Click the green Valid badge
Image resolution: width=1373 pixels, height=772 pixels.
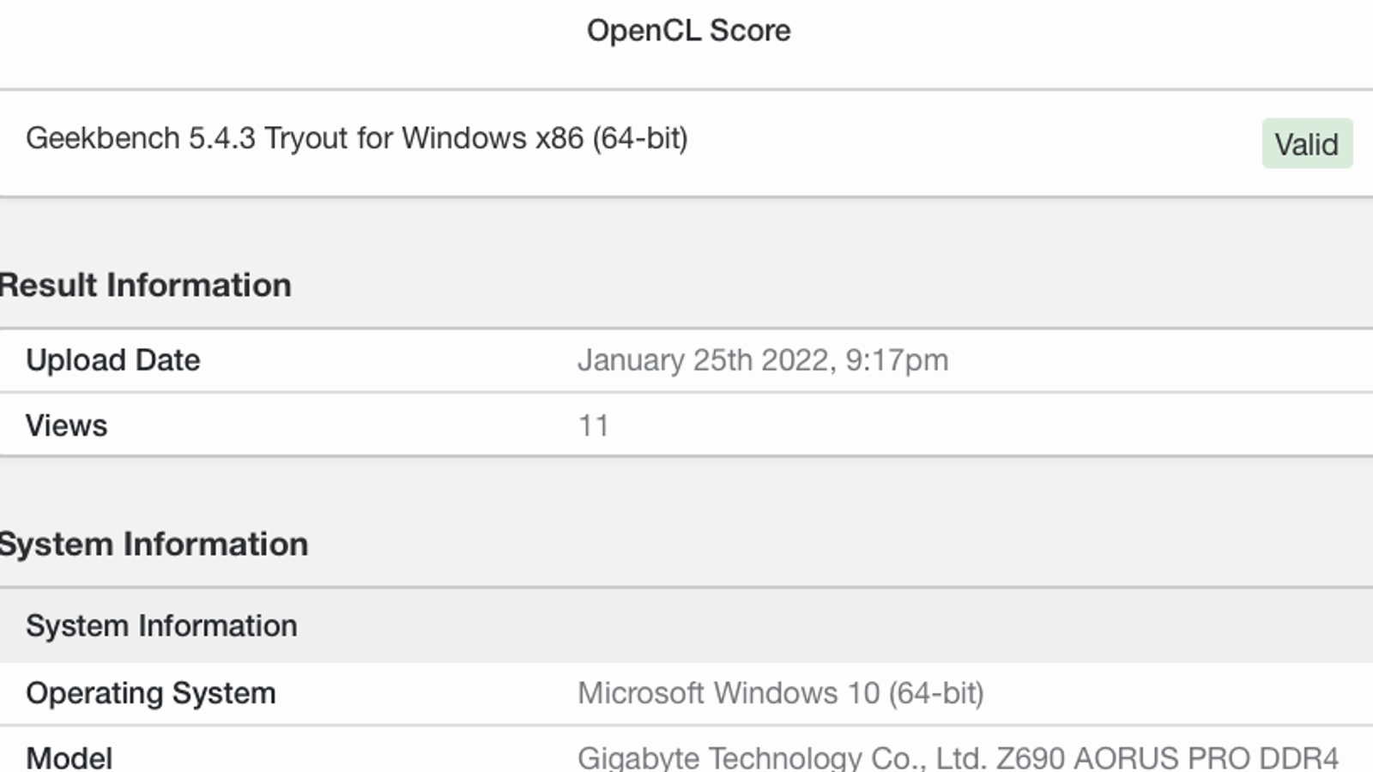[x=1306, y=144]
